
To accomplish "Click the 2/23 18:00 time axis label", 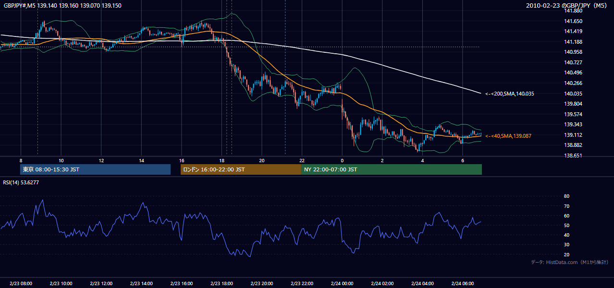I will coord(221,284).
